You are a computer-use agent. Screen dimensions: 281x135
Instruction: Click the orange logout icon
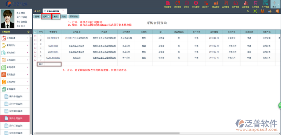coord(277,11)
